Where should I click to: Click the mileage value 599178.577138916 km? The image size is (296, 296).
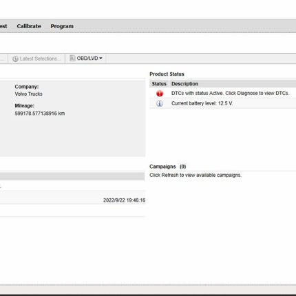pyautogui.click(x=40, y=114)
